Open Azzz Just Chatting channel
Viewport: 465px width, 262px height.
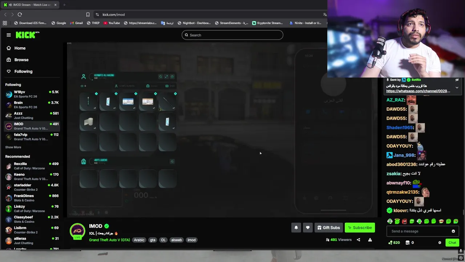[32, 115]
